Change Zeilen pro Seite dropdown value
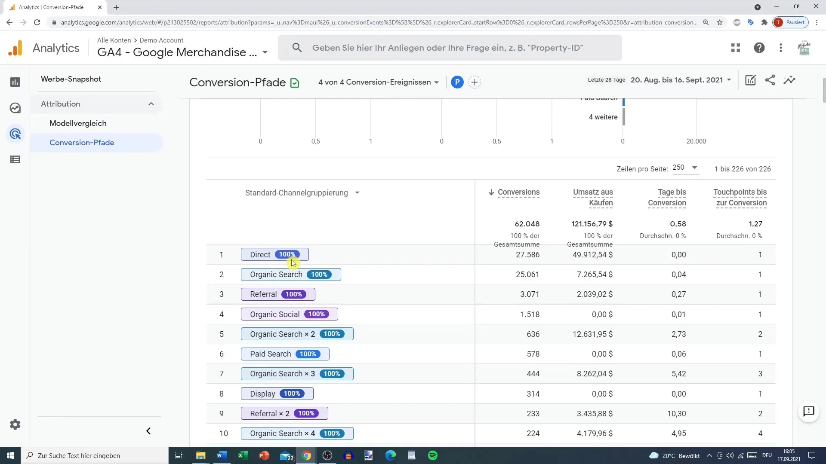826x464 pixels. click(x=685, y=168)
